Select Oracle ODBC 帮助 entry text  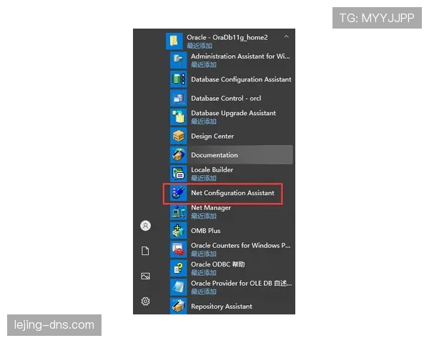point(218,264)
